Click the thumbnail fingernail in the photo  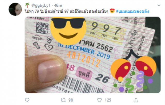click(x=49, y=71)
